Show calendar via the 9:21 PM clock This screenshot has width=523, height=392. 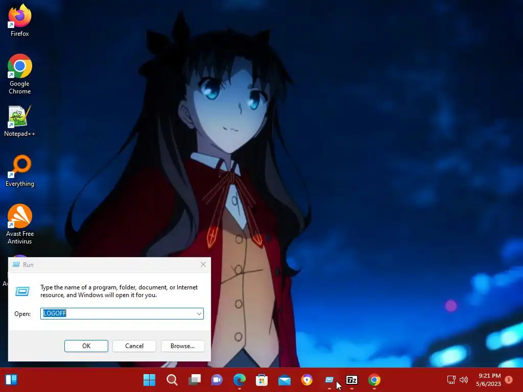coord(489,380)
